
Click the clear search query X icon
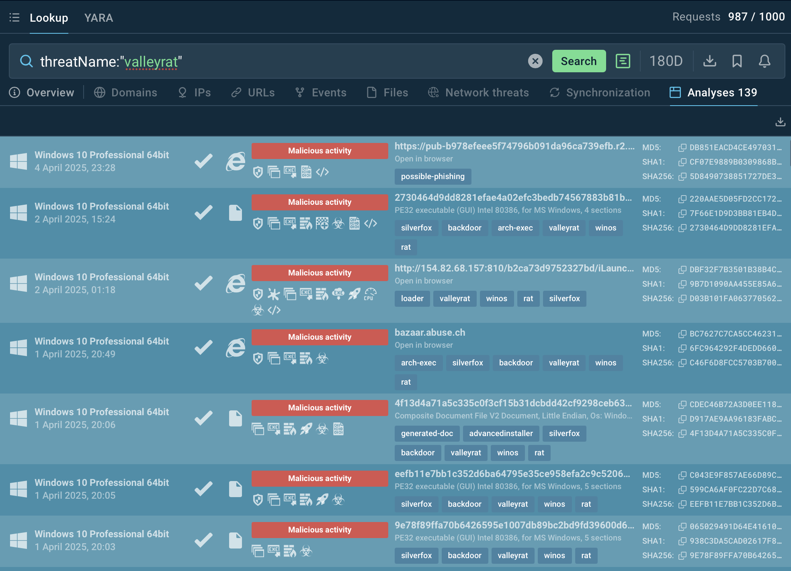535,61
